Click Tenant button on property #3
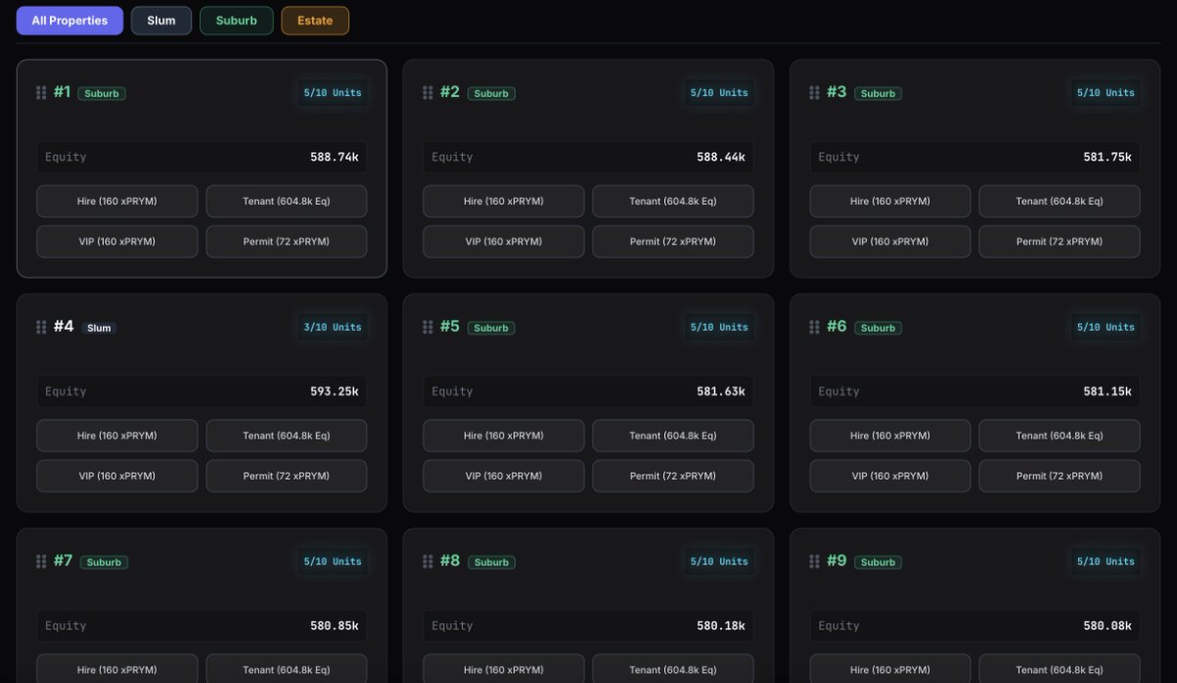Image resolution: width=1177 pixels, height=683 pixels. [x=1059, y=201]
